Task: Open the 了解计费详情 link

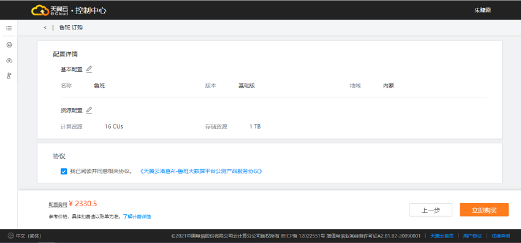Action: pos(137,217)
